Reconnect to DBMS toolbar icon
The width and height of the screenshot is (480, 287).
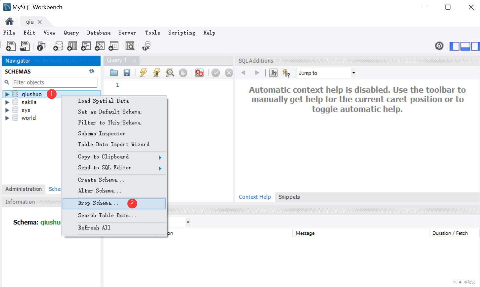[x=147, y=46]
